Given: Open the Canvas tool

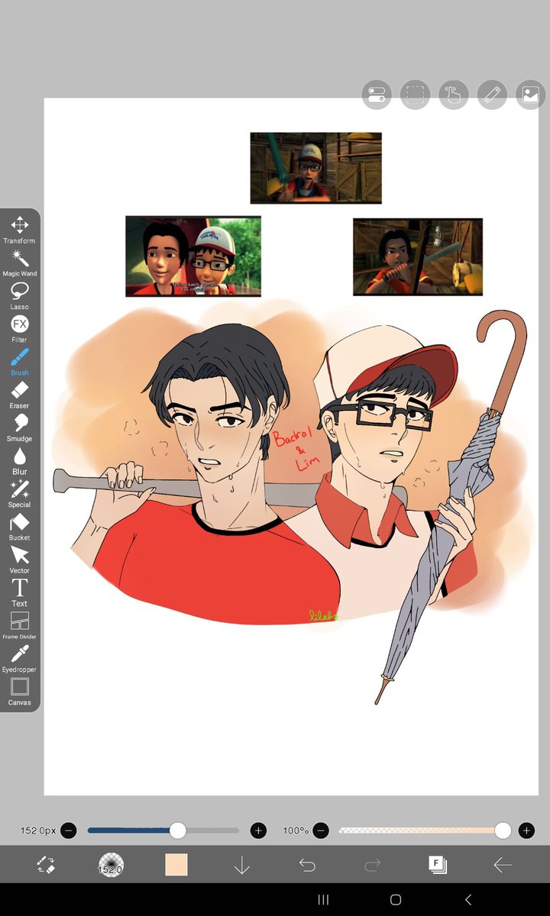Looking at the screenshot, I should tap(19, 692).
